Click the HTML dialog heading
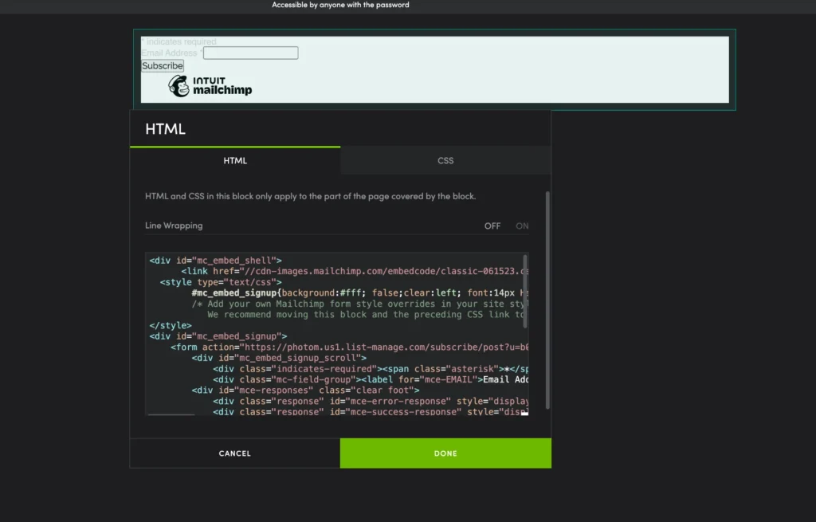Viewport: 816px width, 522px height. [x=163, y=128]
